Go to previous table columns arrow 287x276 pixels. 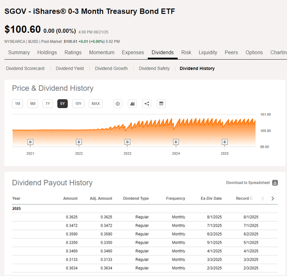coord(263,198)
